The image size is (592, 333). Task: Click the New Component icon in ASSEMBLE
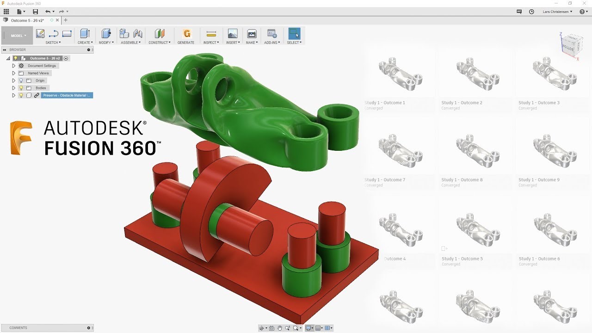tap(124, 33)
